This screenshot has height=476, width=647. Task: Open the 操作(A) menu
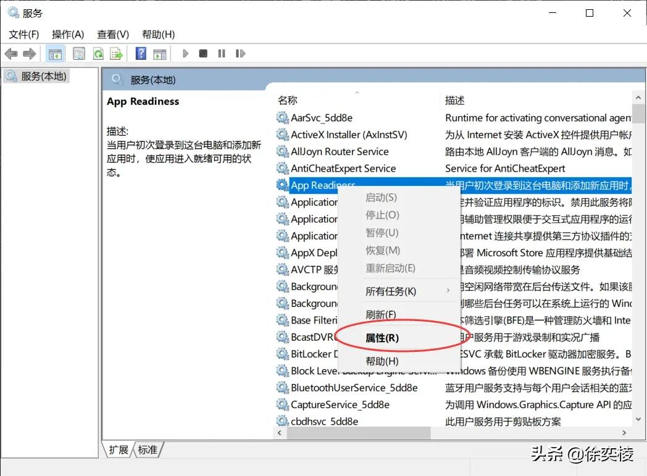click(x=67, y=35)
